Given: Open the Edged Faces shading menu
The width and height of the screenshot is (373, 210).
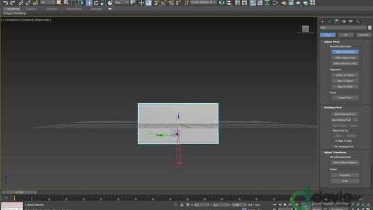Looking at the screenshot, I should tap(43, 20).
